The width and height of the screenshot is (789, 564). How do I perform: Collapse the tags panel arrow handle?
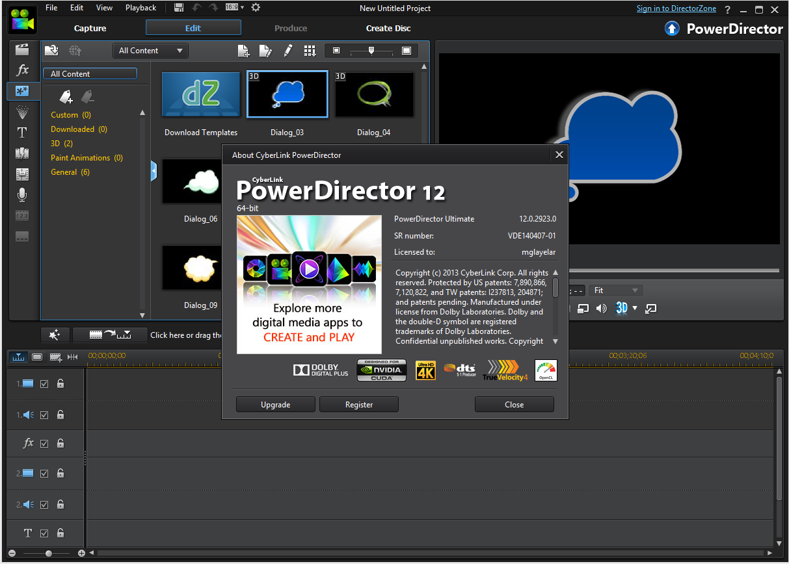tap(154, 171)
